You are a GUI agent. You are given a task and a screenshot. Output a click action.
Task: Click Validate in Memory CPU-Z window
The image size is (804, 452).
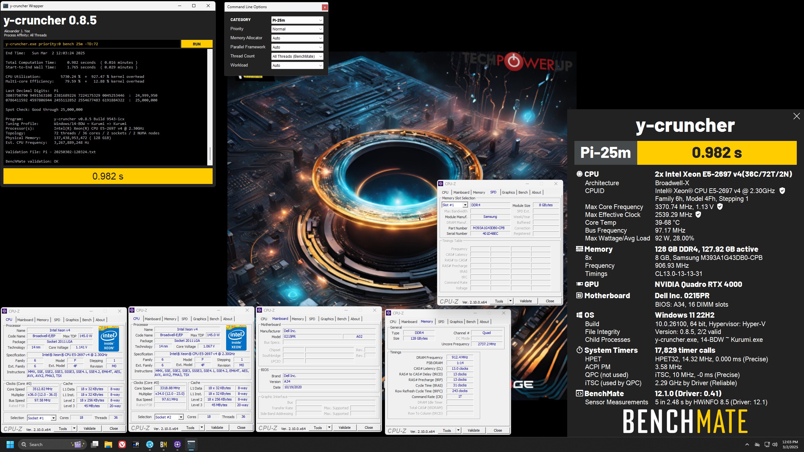(474, 430)
